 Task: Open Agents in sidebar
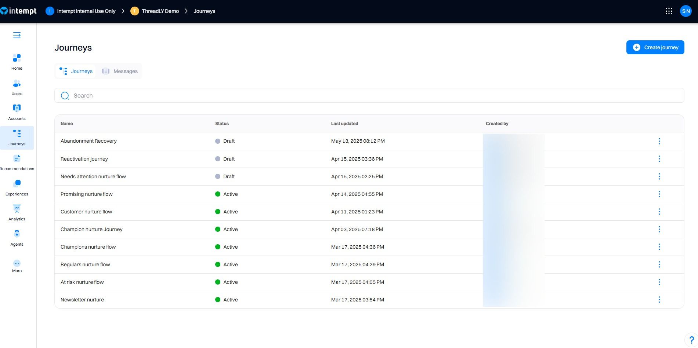17,238
